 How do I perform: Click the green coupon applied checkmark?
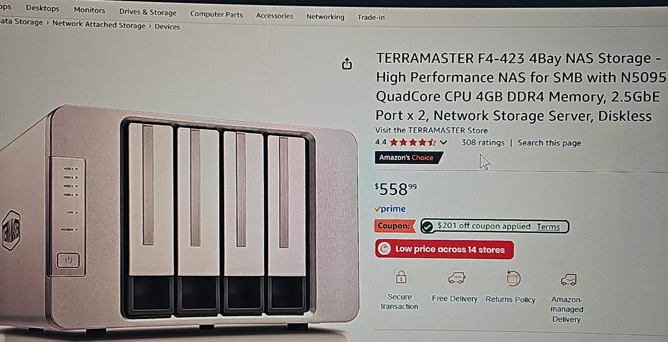tap(428, 226)
